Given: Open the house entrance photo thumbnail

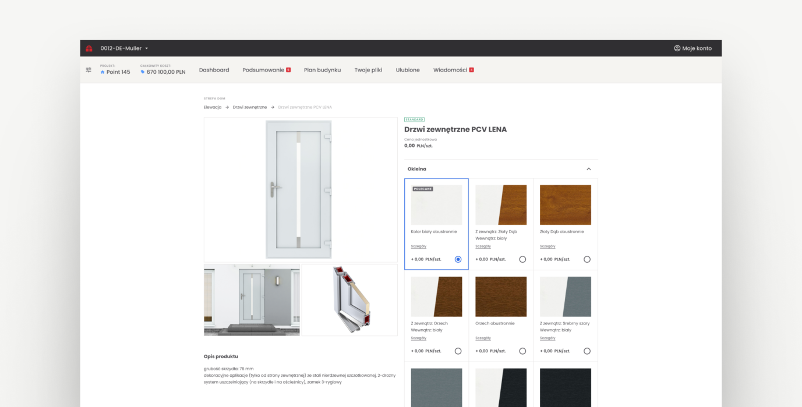Looking at the screenshot, I should (252, 300).
